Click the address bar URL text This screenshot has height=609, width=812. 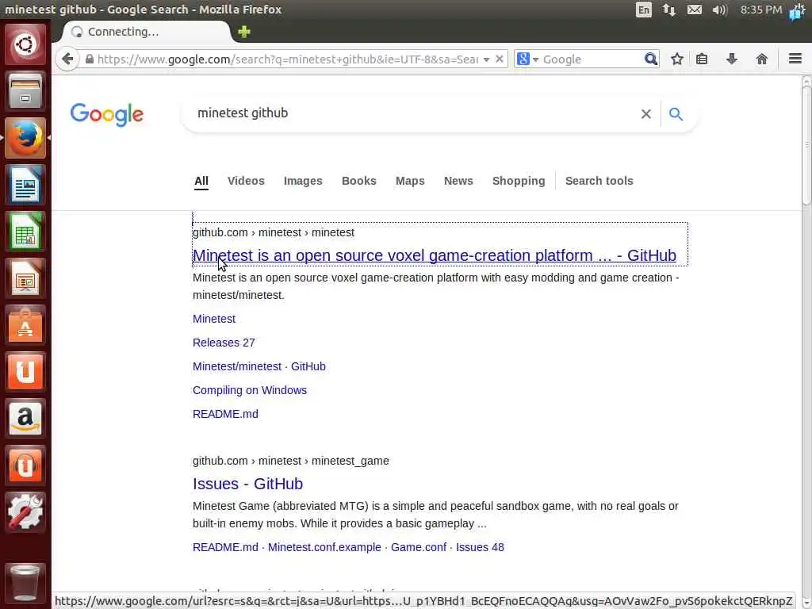[x=287, y=59]
